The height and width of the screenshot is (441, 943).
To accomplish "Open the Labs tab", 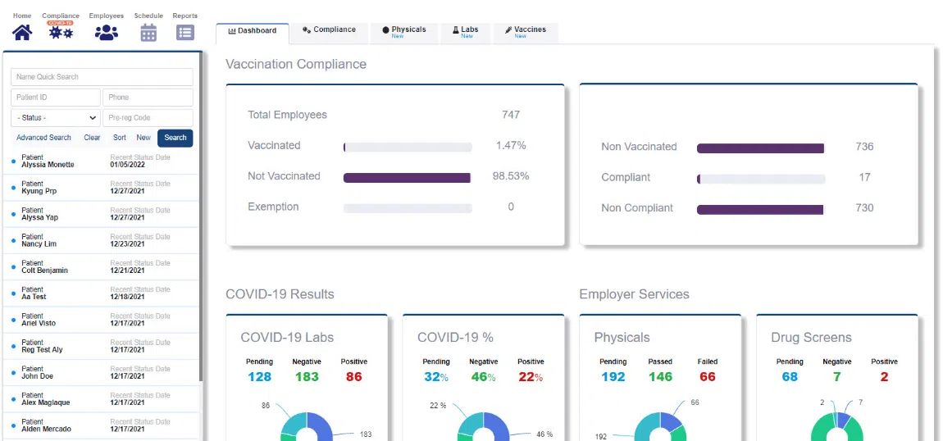I will [x=465, y=30].
